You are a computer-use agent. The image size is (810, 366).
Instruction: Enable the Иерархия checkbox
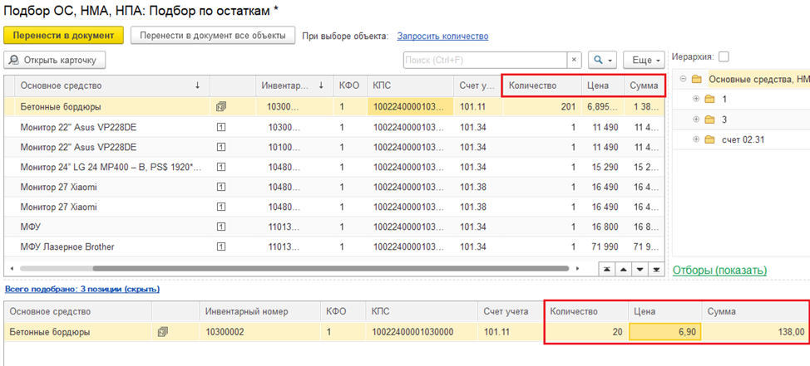point(724,56)
